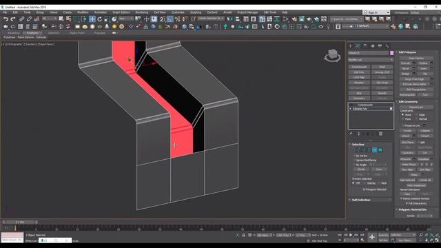The height and width of the screenshot is (248, 441).
Task: Click the Select Object icon
Action: tap(61, 19)
